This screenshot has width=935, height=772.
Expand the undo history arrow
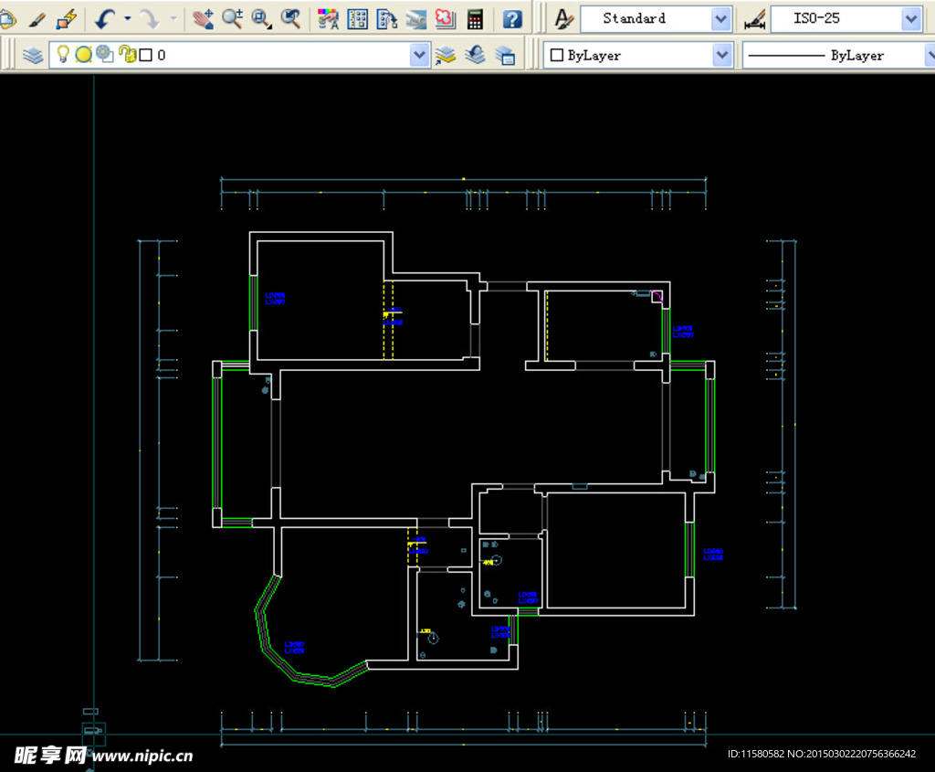128,19
